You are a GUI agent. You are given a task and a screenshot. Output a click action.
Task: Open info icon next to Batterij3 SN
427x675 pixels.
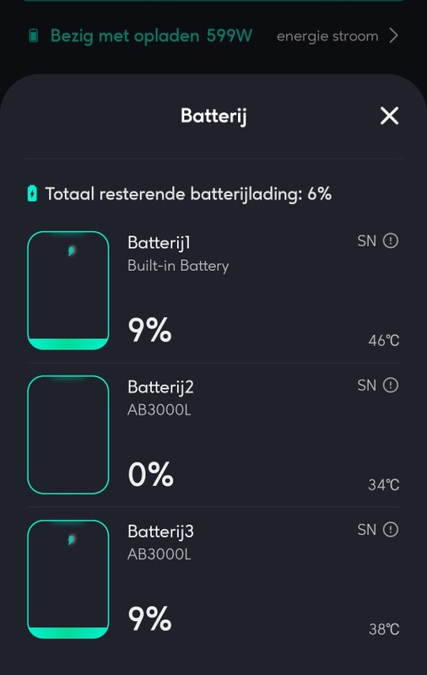tap(391, 529)
